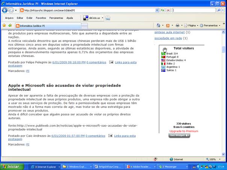Click the Upgrade to Premium link
The width and height of the screenshot is (227, 170).
[183, 131]
